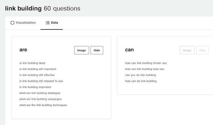Screen dimensions: 213x125
Task: Click 'how can do link building' question
Action: [141, 81]
